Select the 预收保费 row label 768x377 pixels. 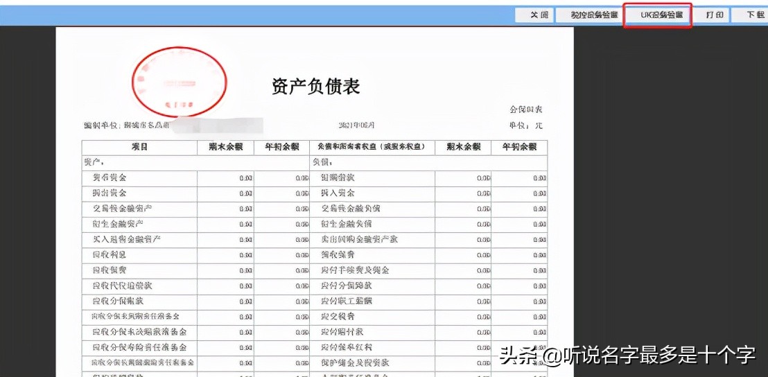[x=338, y=255]
